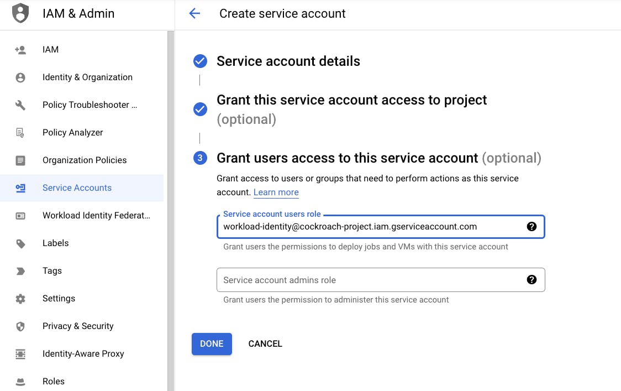
Task: Click the back arrow beside Create service account
Action: tap(194, 13)
